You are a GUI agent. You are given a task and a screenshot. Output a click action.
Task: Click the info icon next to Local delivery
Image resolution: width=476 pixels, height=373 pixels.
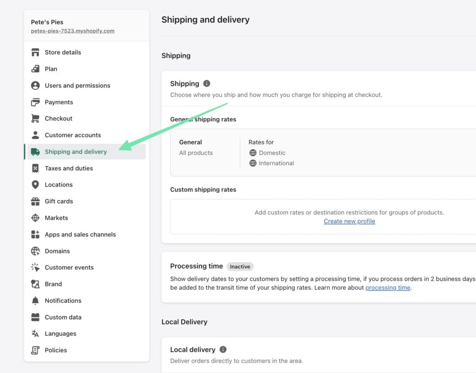[x=222, y=349]
